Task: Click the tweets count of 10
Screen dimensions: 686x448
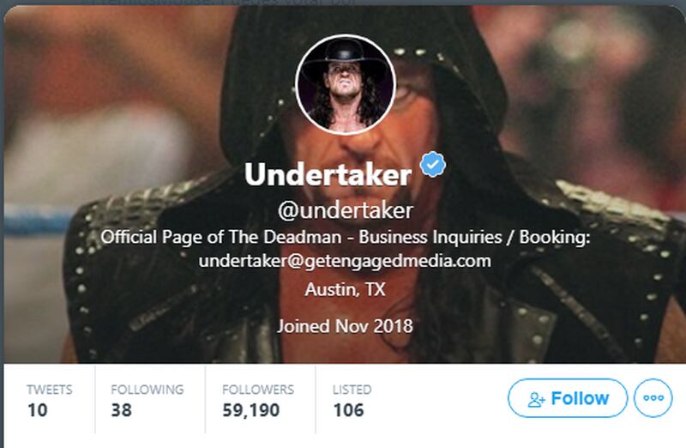Action: [x=37, y=410]
